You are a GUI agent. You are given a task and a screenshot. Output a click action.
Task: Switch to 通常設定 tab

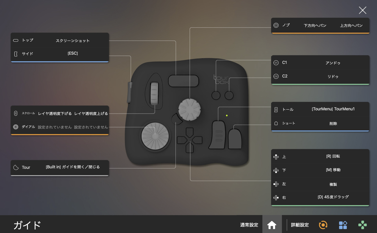249,225
